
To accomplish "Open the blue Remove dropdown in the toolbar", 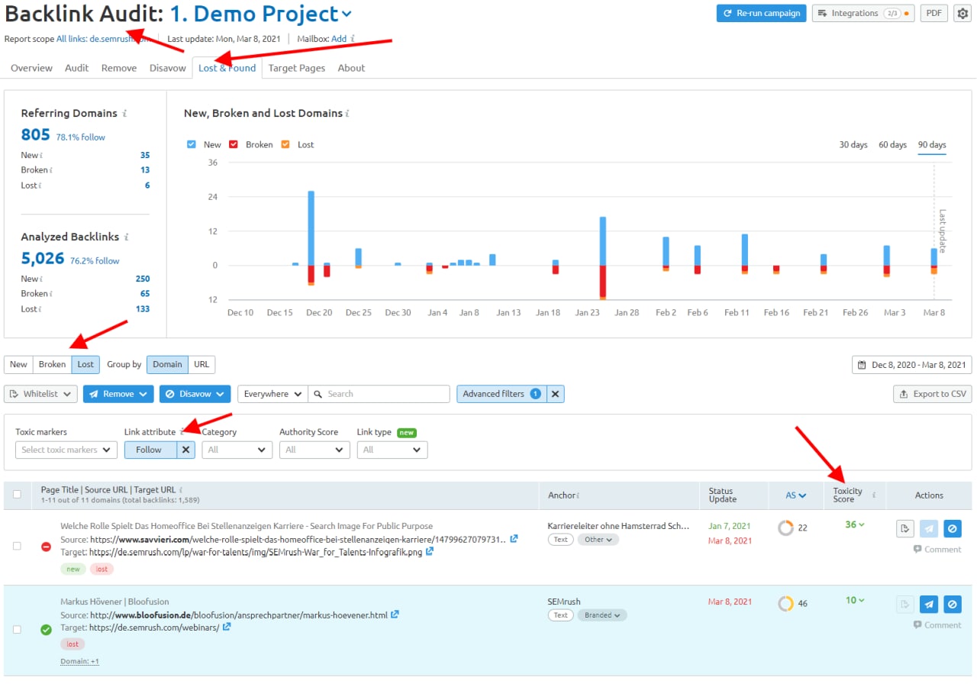I will click(118, 394).
